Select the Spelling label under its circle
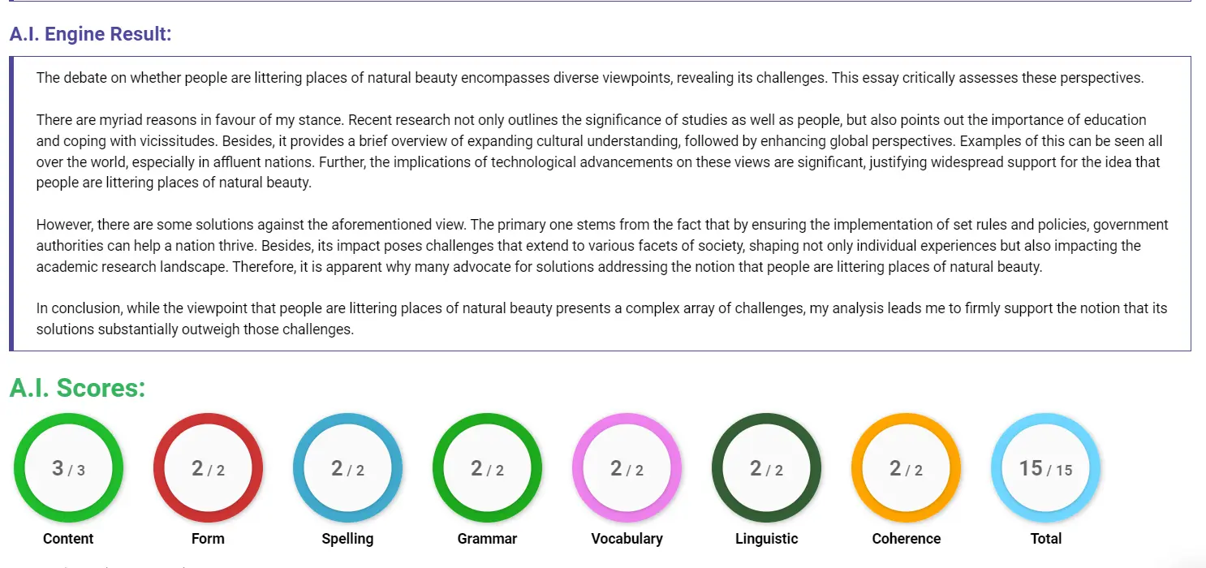The height and width of the screenshot is (568, 1206). tap(347, 538)
